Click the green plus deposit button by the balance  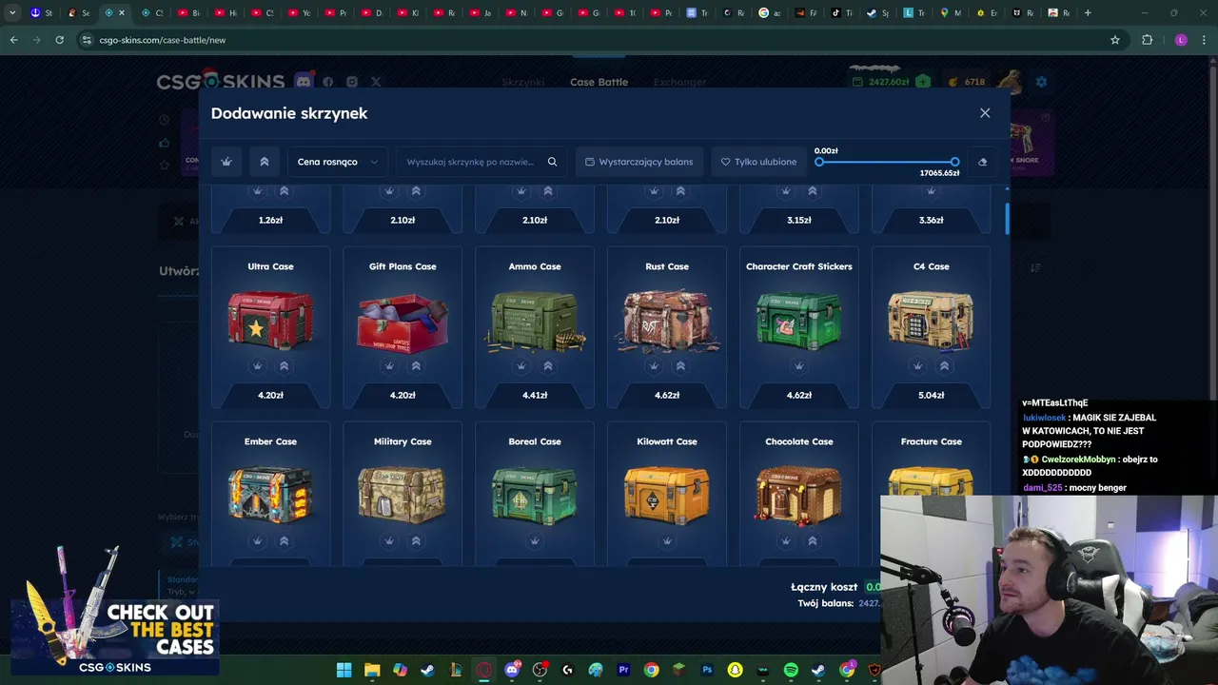click(x=923, y=82)
